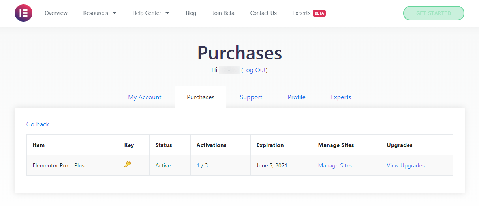Switch to the My Account tab
This screenshot has width=479, height=206.
[145, 97]
